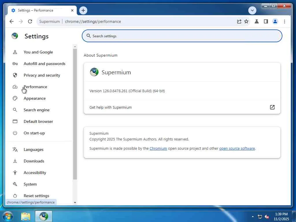
Task: Open the Chromium link
Action: pos(158,148)
